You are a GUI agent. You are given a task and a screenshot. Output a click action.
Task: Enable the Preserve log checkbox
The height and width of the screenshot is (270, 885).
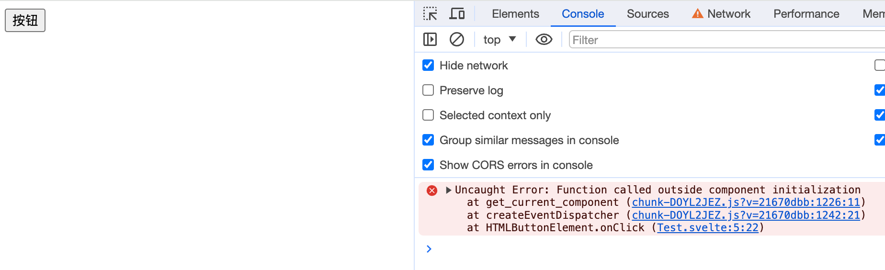(x=428, y=90)
